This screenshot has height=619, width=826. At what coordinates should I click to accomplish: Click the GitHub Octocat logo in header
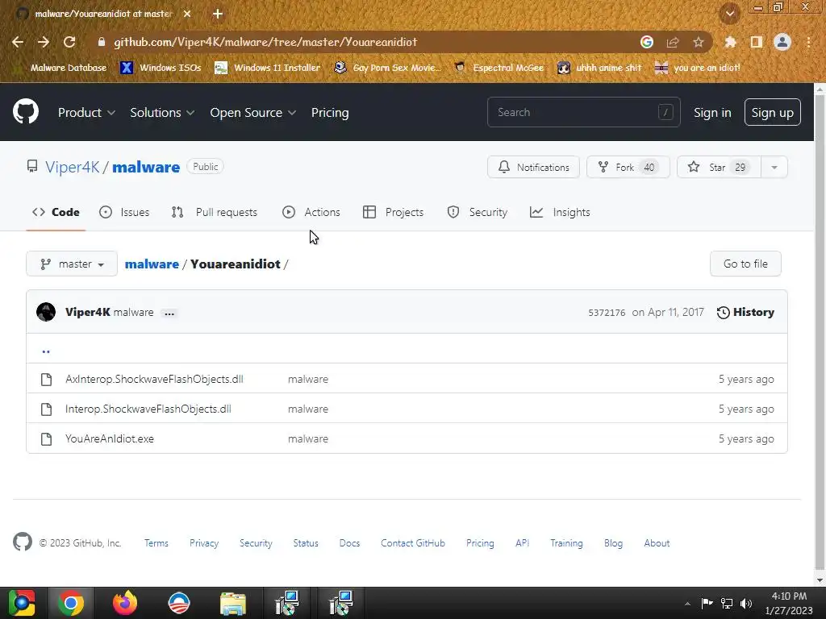tap(26, 111)
